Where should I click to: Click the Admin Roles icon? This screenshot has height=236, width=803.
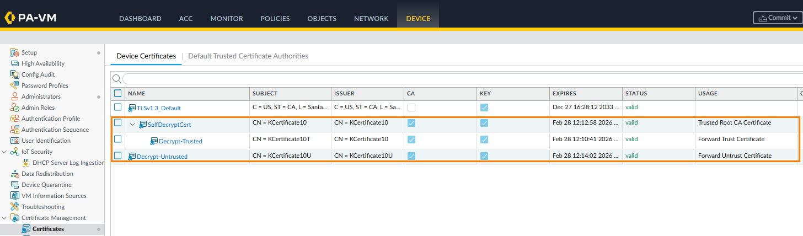[15, 108]
